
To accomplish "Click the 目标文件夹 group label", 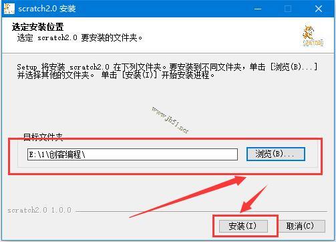I will [43, 136].
